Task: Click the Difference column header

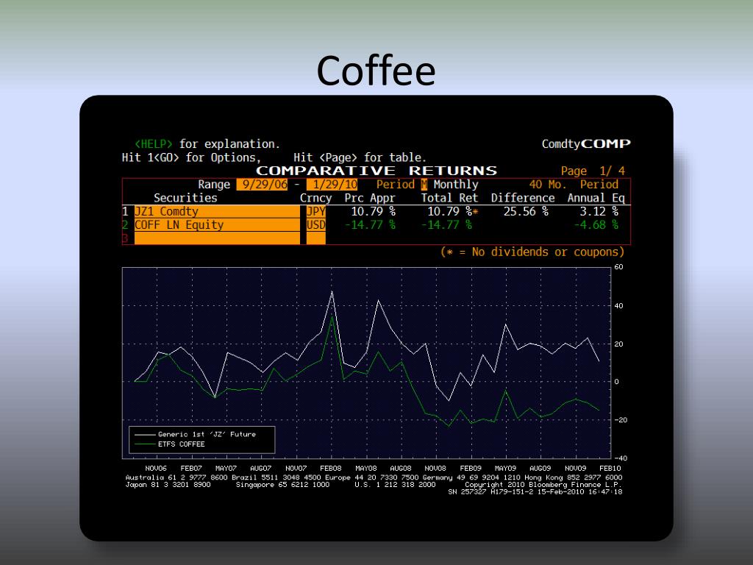Action: (523, 198)
